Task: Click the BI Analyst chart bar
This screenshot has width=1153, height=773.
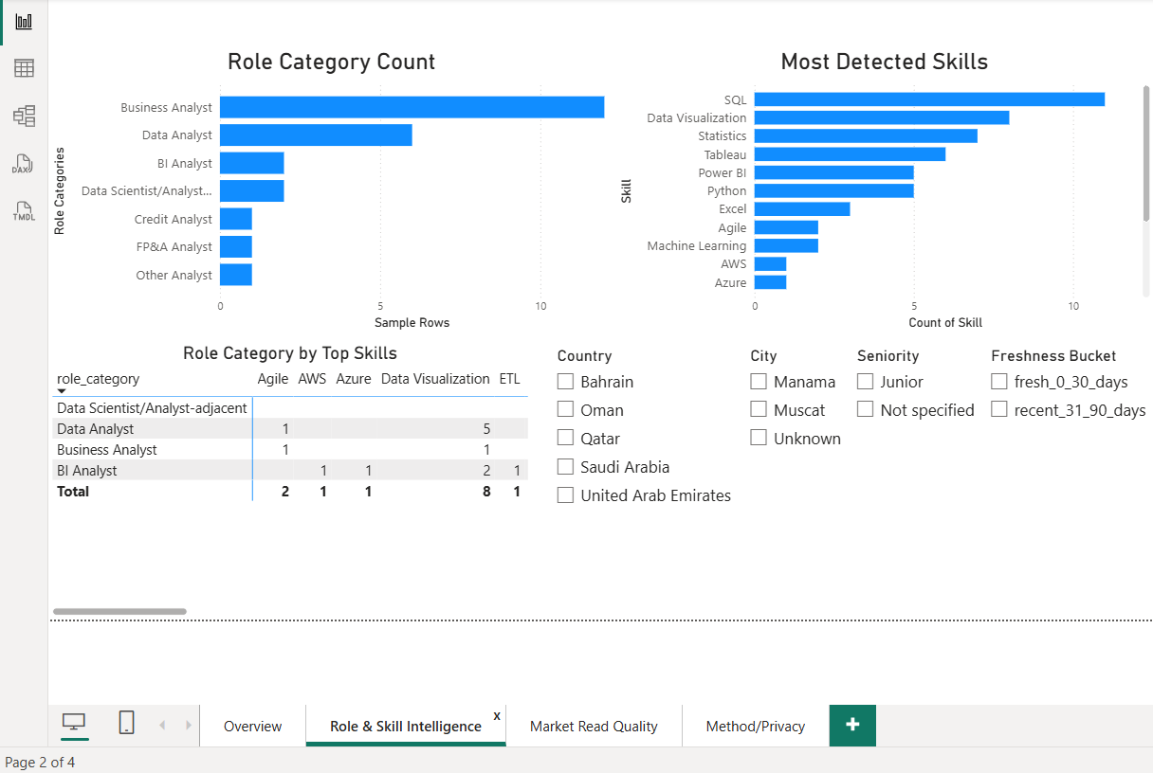Action: 252,163
